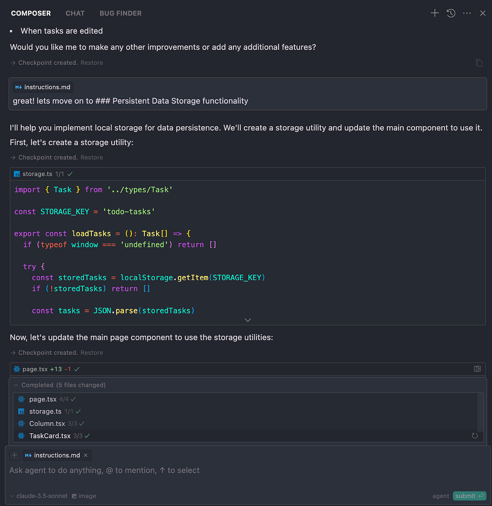Click the reload icon next to TaskCard.tsx
The height and width of the screenshot is (506, 492).
[x=475, y=435]
